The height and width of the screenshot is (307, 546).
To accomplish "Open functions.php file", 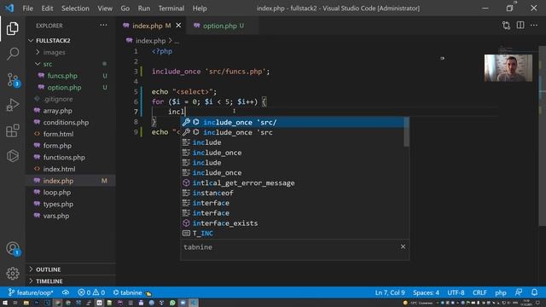I will [x=71, y=157].
